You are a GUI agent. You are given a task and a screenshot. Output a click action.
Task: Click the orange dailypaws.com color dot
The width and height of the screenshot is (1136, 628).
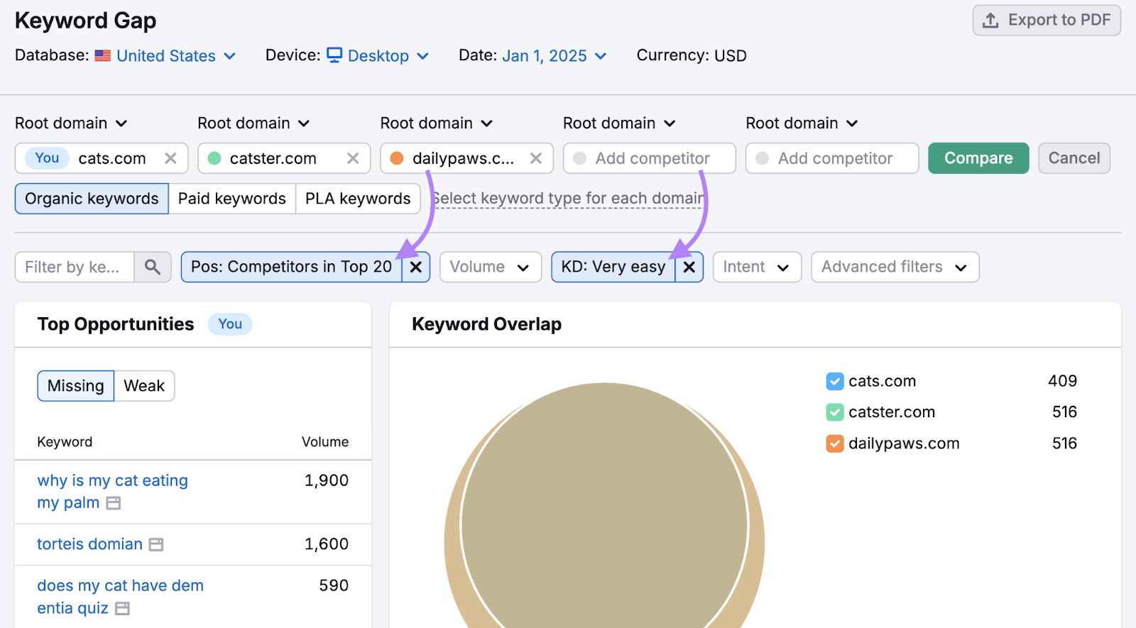[x=398, y=158]
